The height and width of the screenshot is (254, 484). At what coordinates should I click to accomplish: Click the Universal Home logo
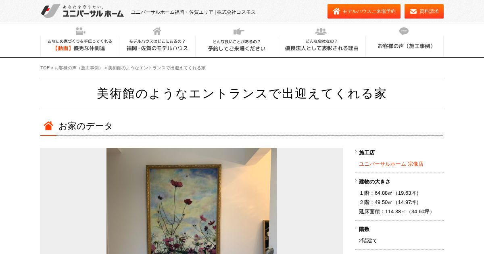coord(82,11)
